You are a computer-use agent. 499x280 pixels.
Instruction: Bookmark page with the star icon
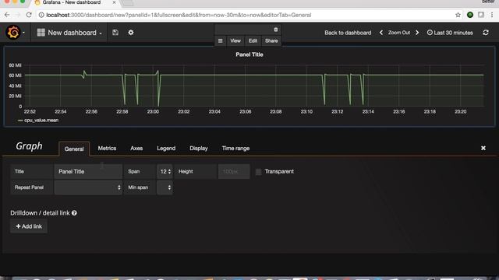(458, 15)
